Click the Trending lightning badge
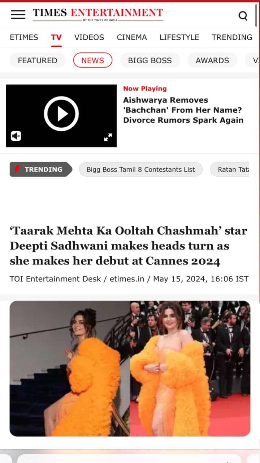 [41, 169]
